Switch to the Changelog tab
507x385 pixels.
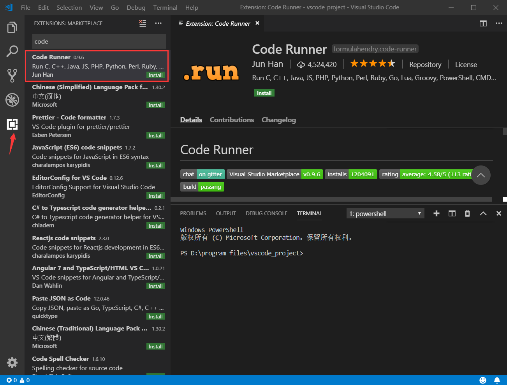click(x=279, y=120)
